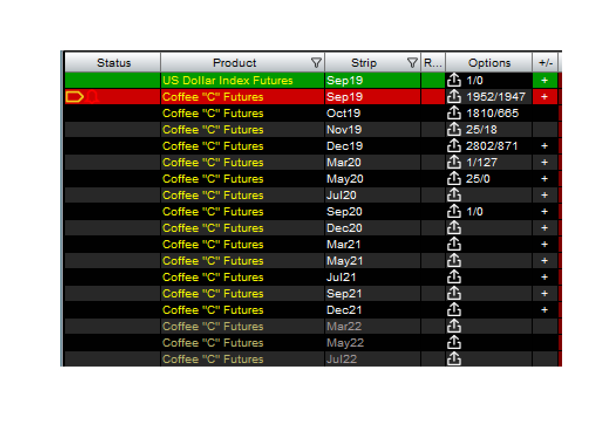Viewport: 616px width, 421px height.
Task: Open options icon for Coffee May20 row
Action: coord(454,179)
